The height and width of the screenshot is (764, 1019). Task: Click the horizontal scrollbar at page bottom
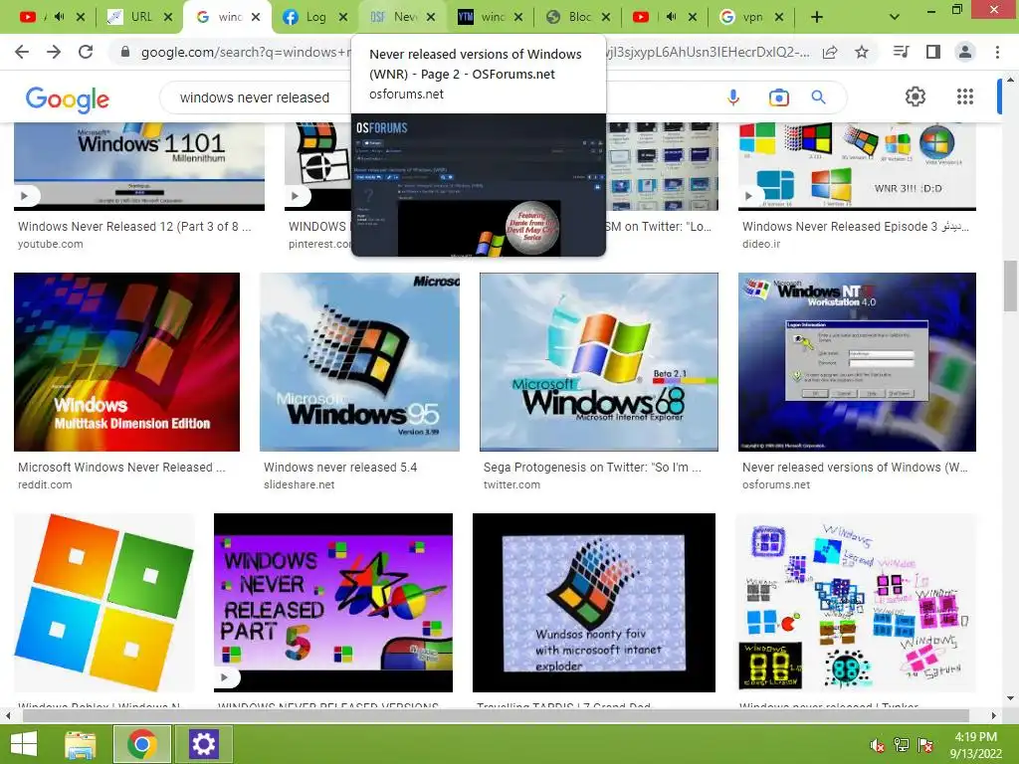click(x=496, y=715)
